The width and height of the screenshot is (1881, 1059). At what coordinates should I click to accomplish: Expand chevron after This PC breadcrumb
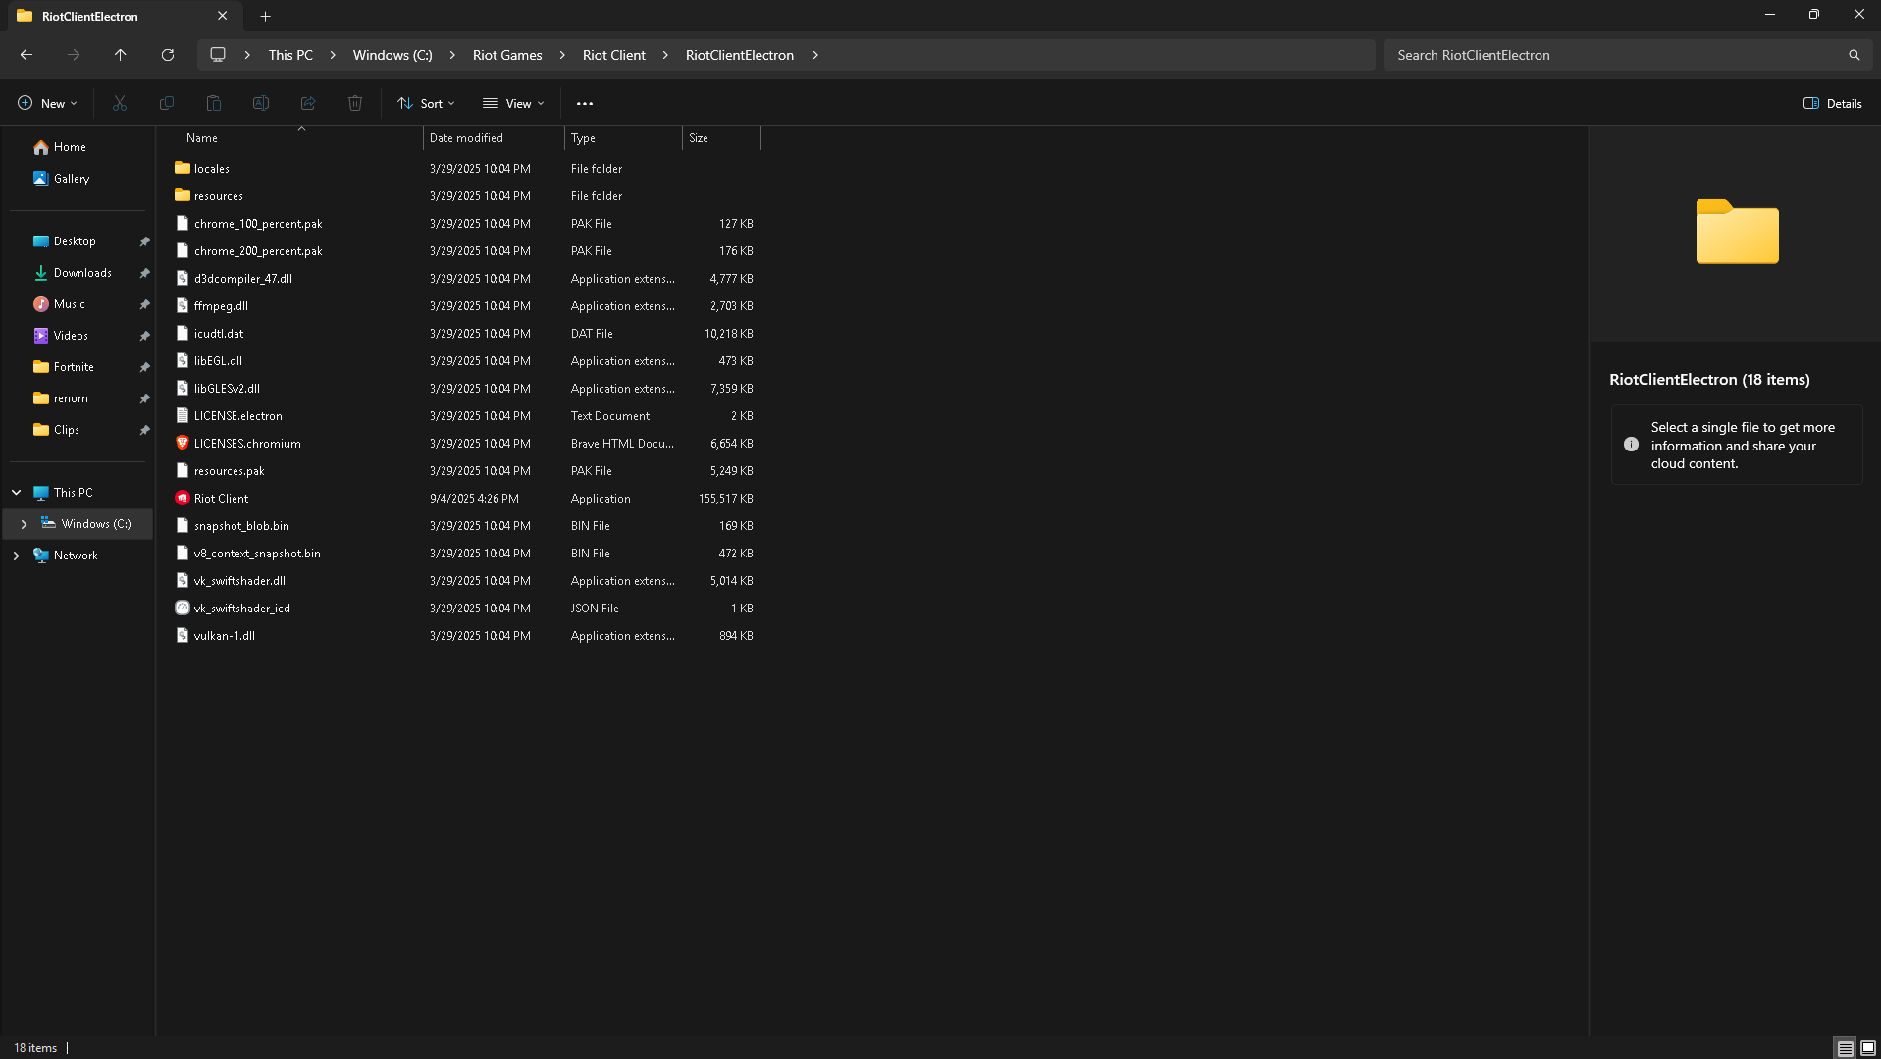coord(333,55)
